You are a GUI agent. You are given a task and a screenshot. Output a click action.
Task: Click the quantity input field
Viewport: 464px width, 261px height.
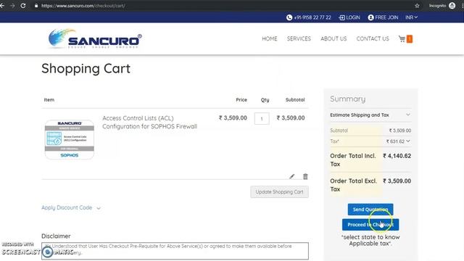click(x=262, y=118)
